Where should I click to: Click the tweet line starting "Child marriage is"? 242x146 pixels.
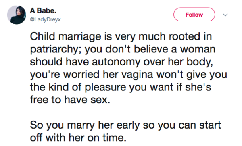[121, 37]
